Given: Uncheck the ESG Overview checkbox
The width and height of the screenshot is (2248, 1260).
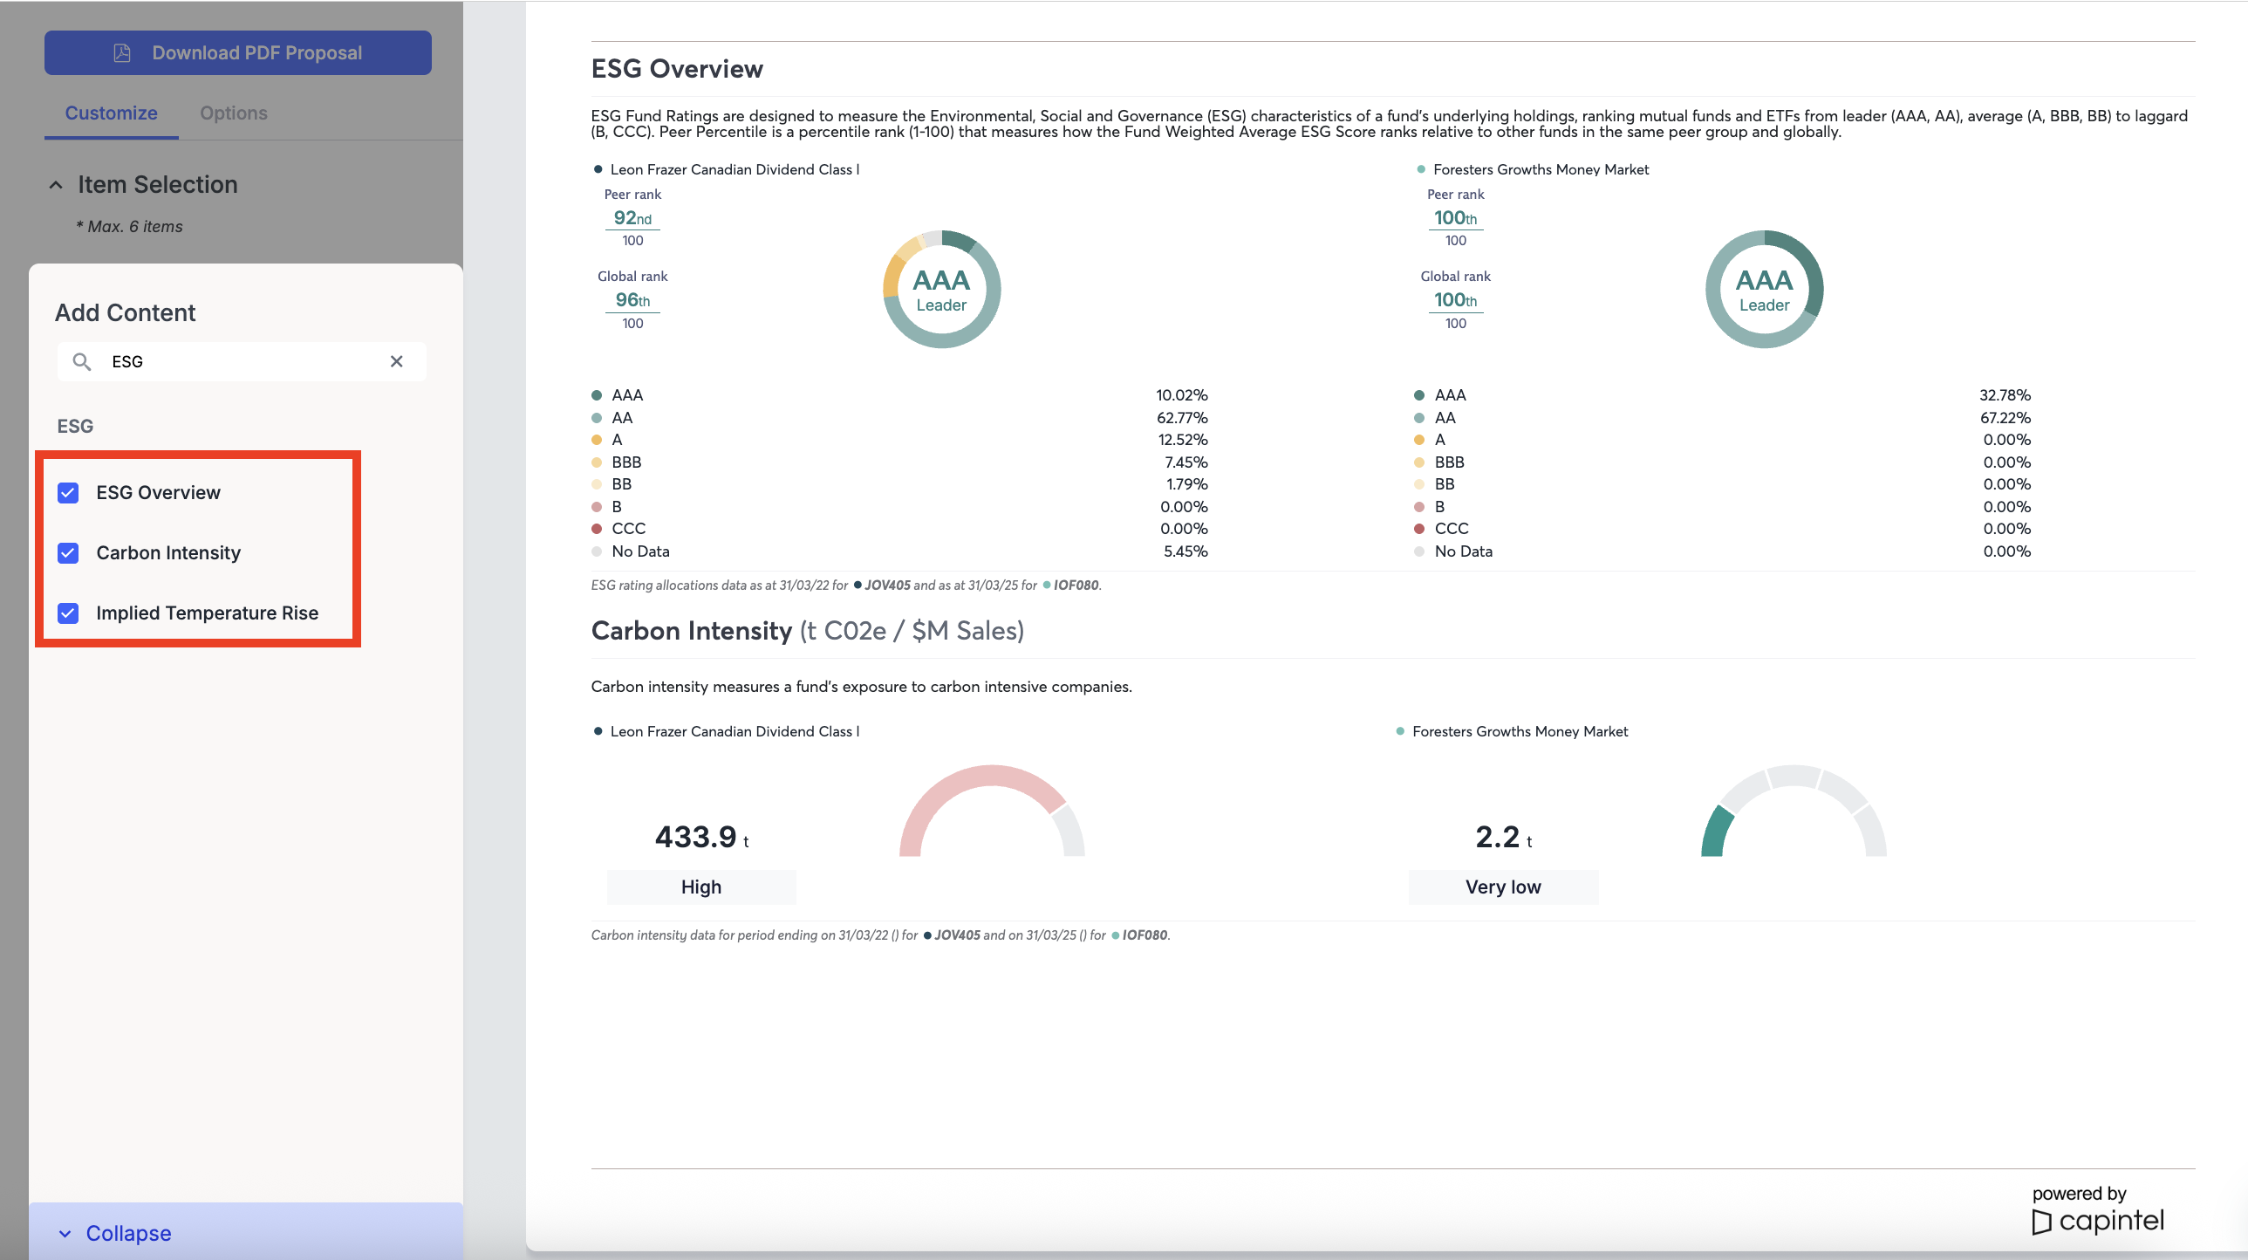Looking at the screenshot, I should [68, 493].
